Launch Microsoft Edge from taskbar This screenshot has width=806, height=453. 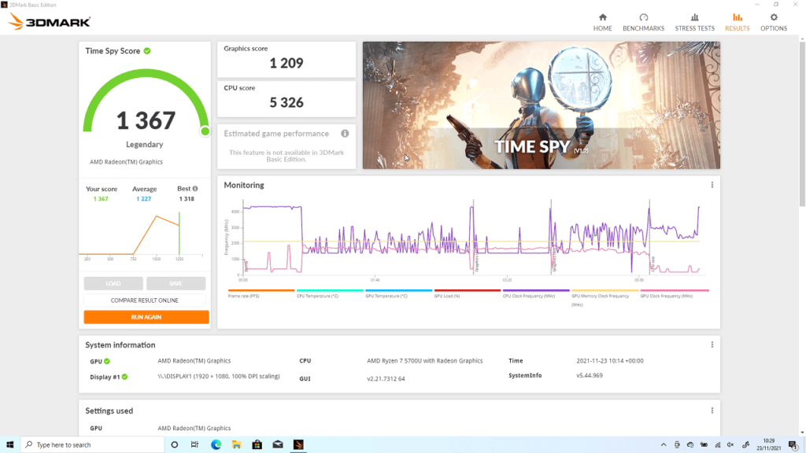216,444
